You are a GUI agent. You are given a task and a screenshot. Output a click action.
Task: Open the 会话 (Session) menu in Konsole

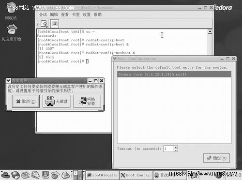[x=43, y=15]
